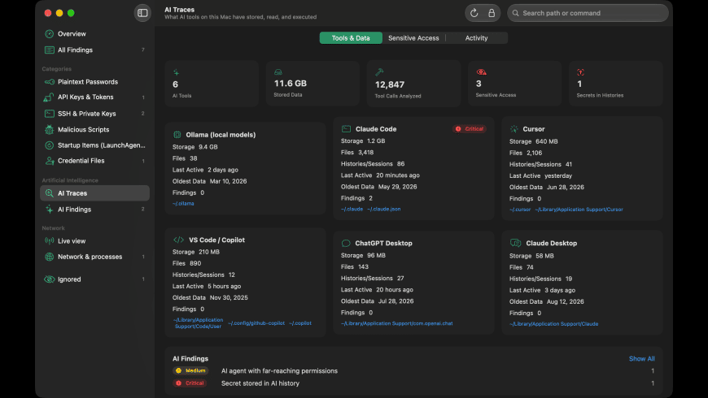Click the Secrets in Histories scan icon
The image size is (708, 398).
coord(581,72)
